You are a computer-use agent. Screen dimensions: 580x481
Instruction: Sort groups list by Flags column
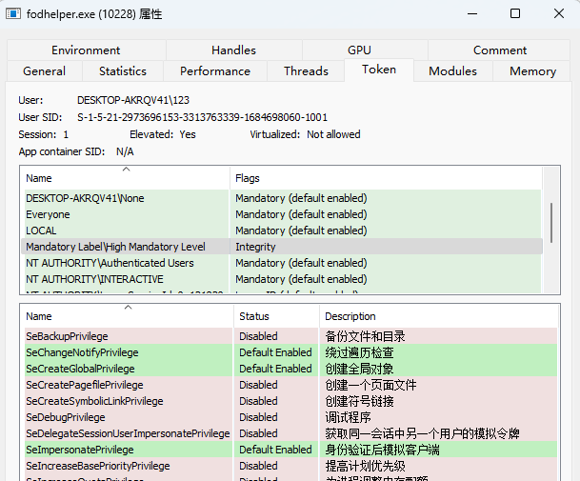pos(386,178)
